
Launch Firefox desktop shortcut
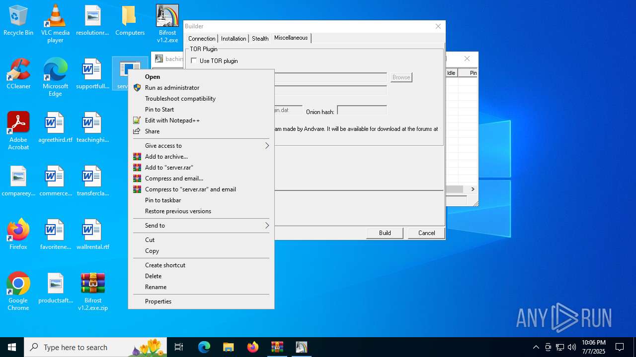(x=18, y=235)
